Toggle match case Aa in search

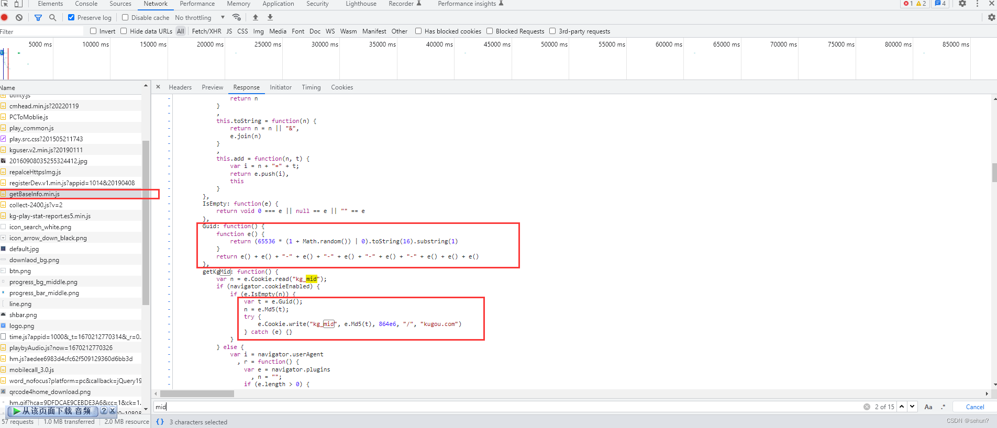pyautogui.click(x=928, y=407)
